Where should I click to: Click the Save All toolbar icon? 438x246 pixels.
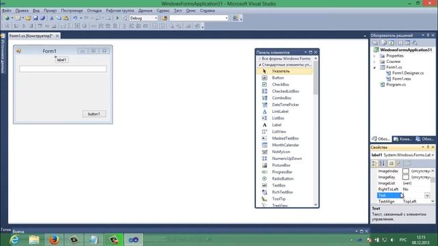[x=42, y=18]
